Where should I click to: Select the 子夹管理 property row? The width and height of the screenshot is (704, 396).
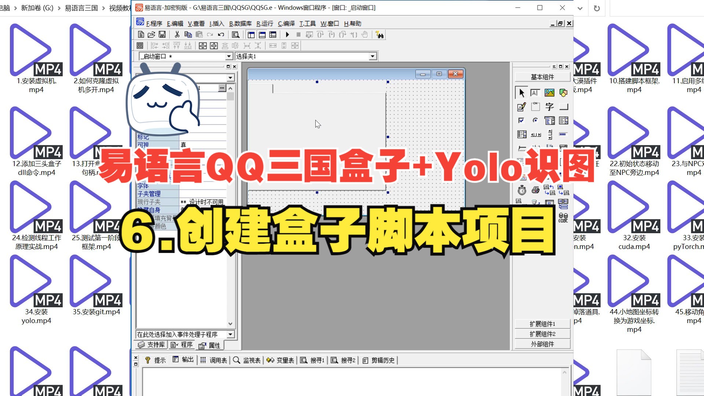(181, 194)
